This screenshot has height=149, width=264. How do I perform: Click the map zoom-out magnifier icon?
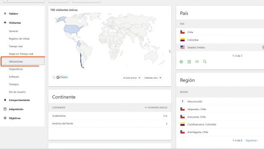click(54, 77)
